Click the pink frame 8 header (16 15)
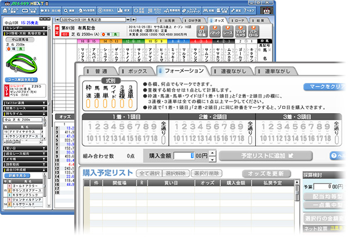348x238 pixels. [x=88, y=41]
